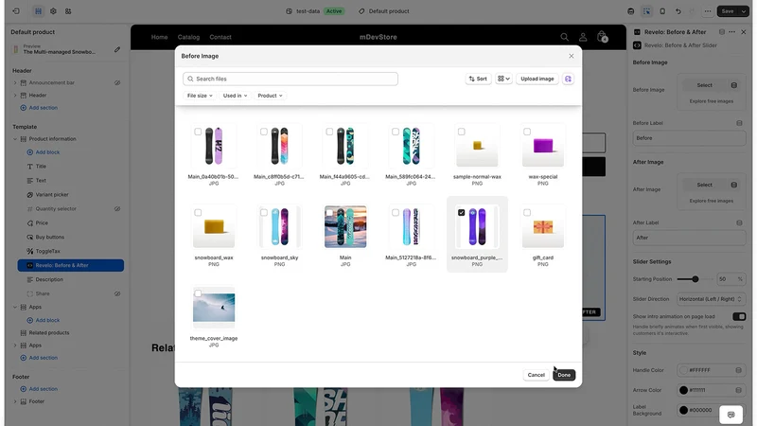Collapse the Product information section

[x=15, y=139]
